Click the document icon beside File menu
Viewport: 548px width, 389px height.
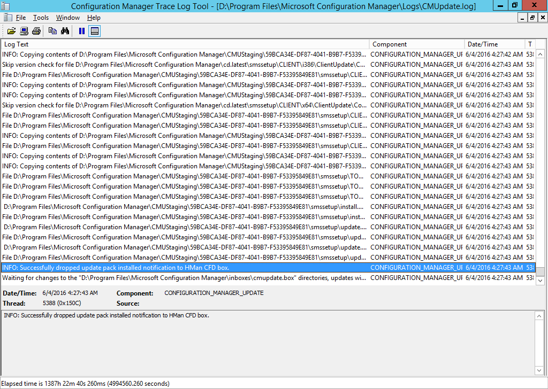7,18
